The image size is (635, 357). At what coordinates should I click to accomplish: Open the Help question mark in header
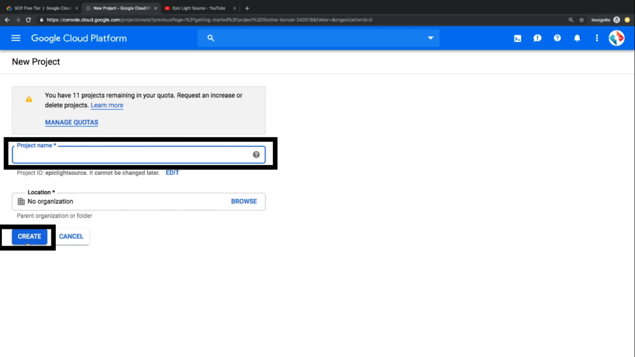point(557,38)
